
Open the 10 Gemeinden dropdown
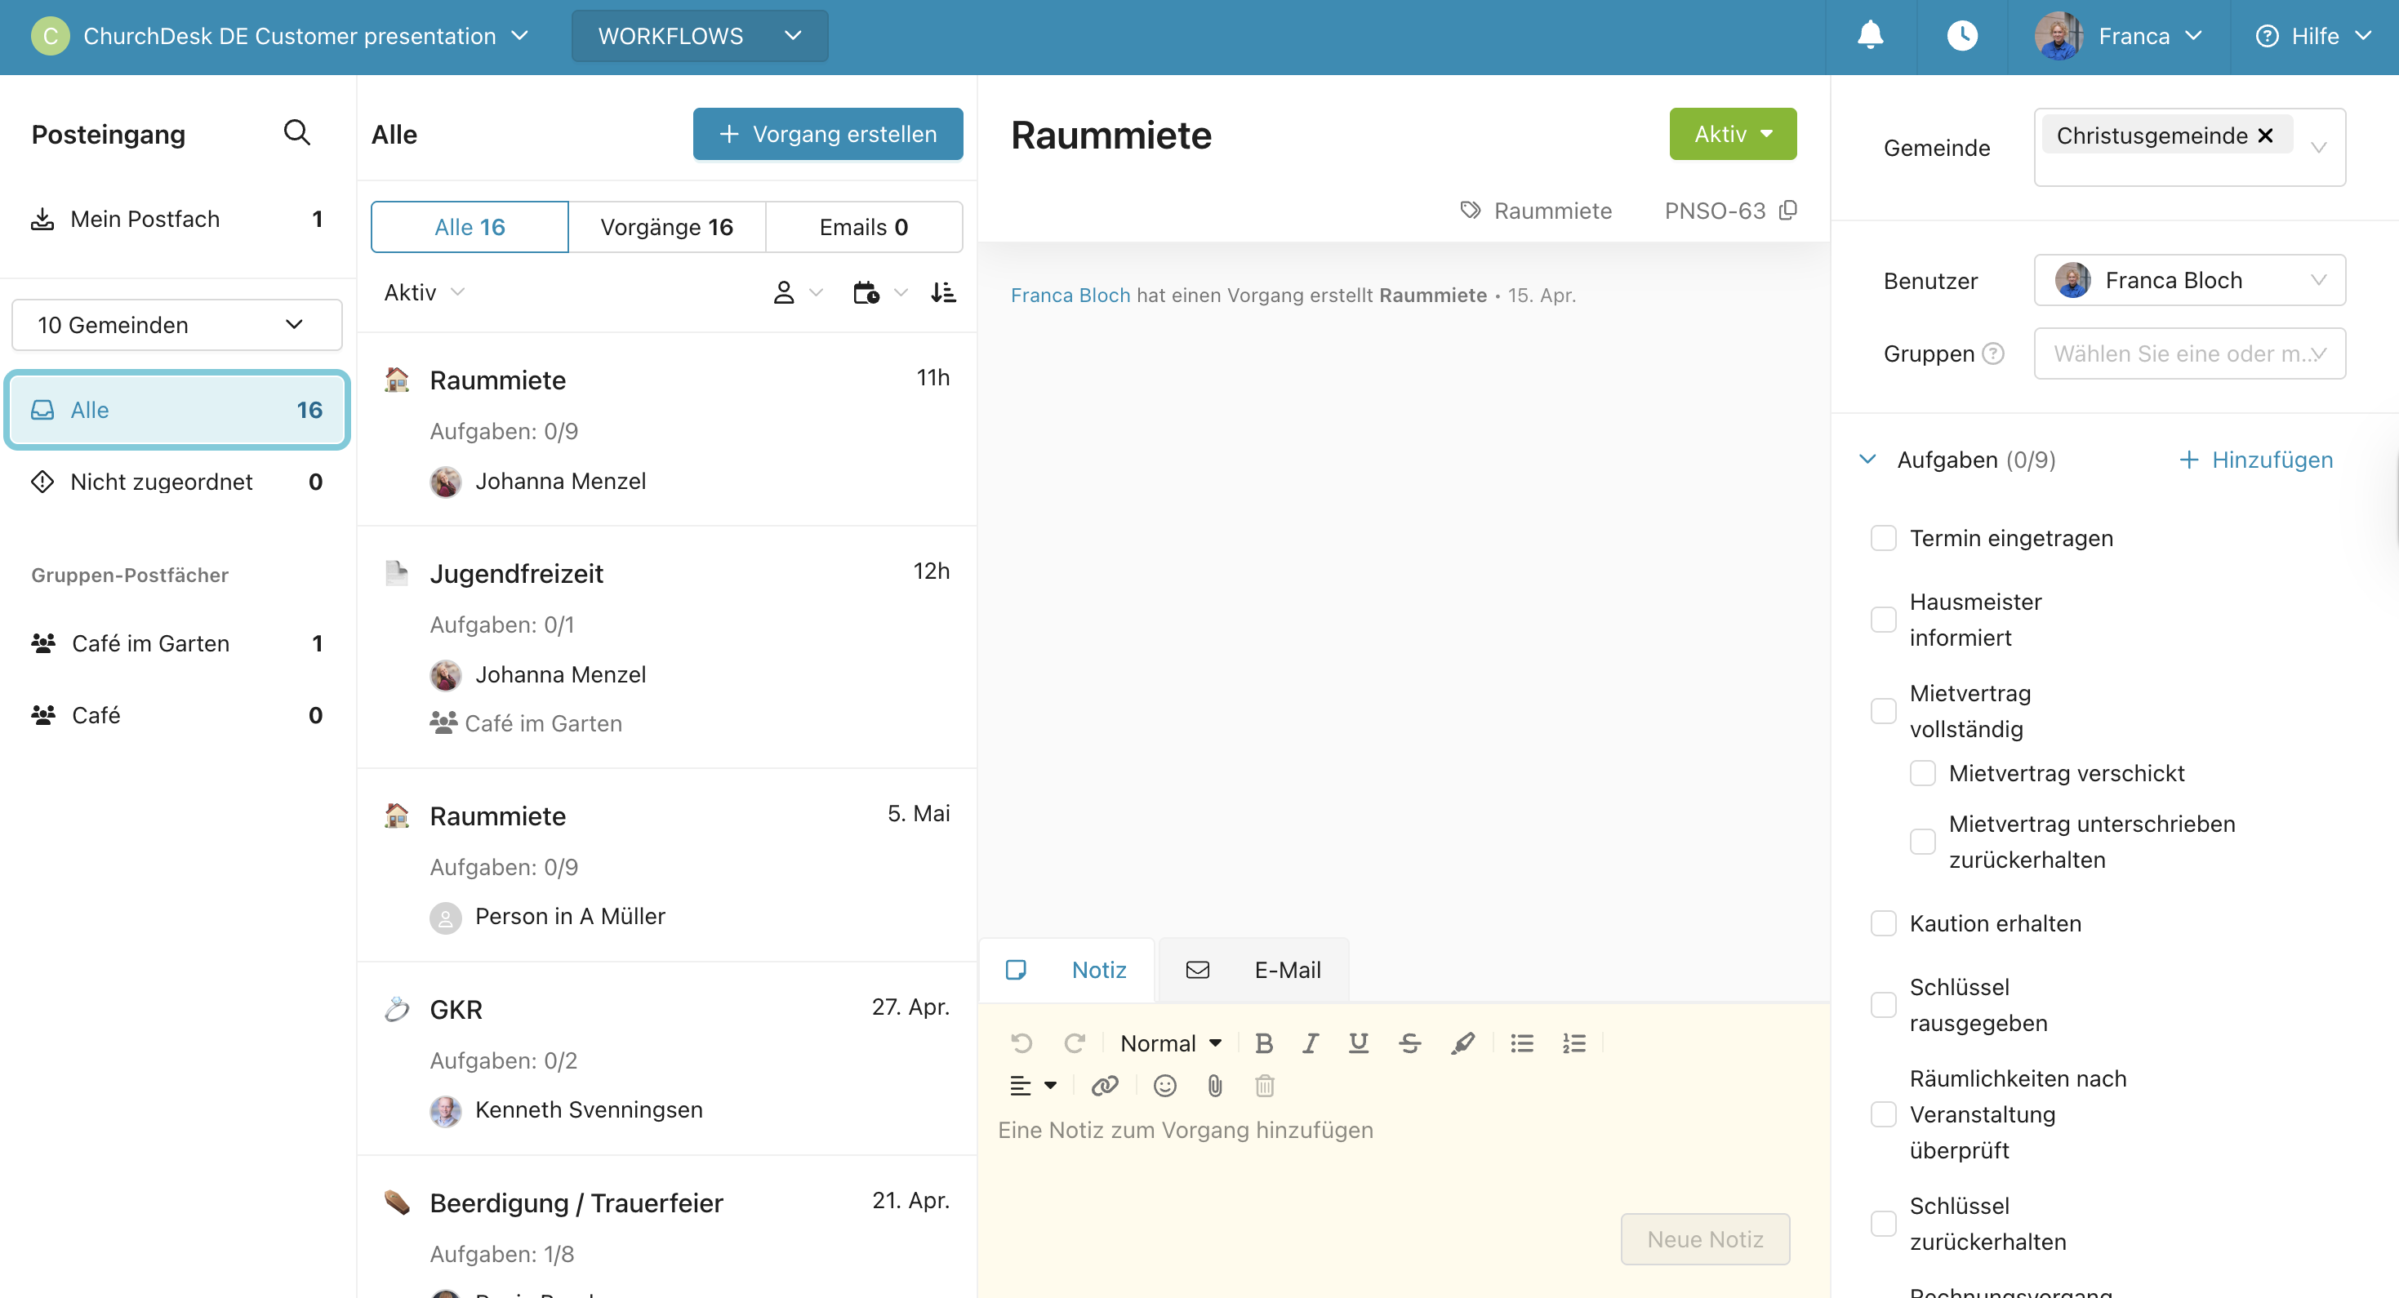click(x=177, y=325)
